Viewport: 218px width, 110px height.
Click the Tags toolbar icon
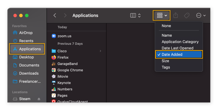tap(187, 15)
